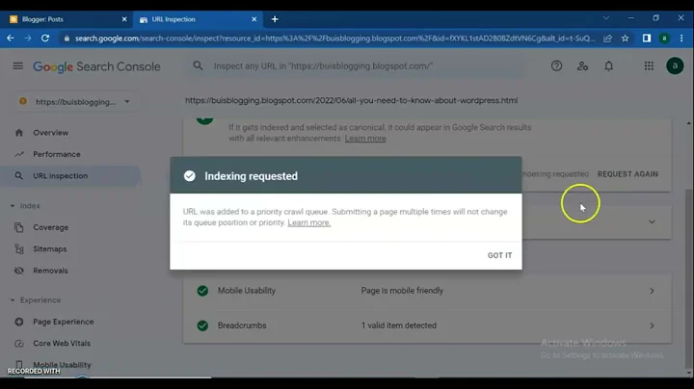Click the Mobile Usability row label
The image size is (694, 389).
247,291
